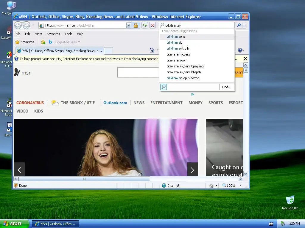
Task: Open the Recycle Bin desktop icon
Action: point(290,202)
